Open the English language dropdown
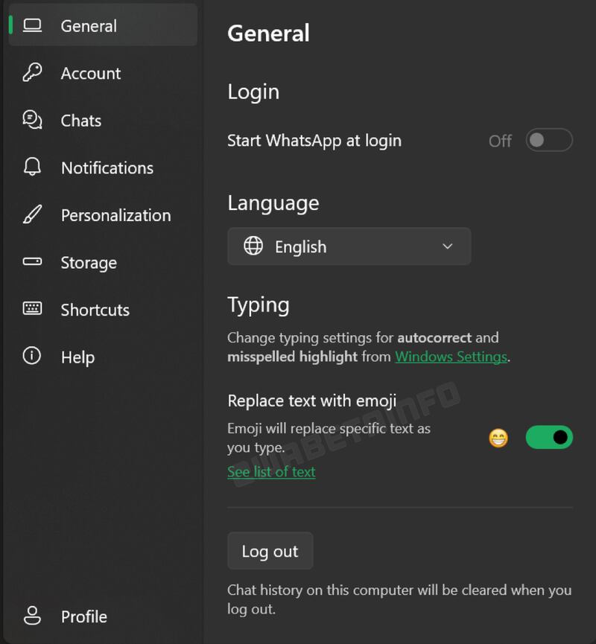The height and width of the screenshot is (644, 596). (349, 246)
